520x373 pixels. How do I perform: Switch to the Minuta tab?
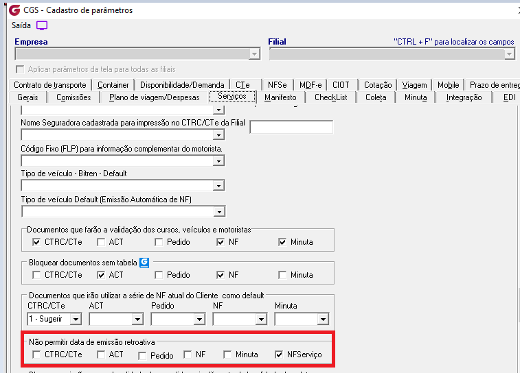(416, 97)
